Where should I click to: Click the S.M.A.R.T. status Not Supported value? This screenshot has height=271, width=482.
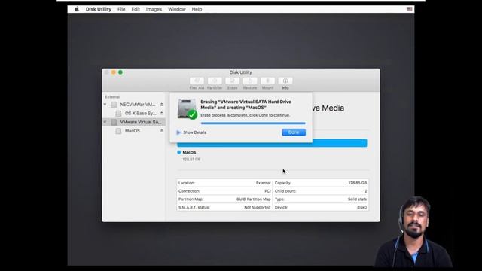click(258, 208)
